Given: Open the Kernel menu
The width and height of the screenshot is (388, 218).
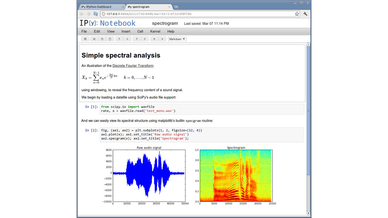Looking at the screenshot, I should [x=155, y=31].
